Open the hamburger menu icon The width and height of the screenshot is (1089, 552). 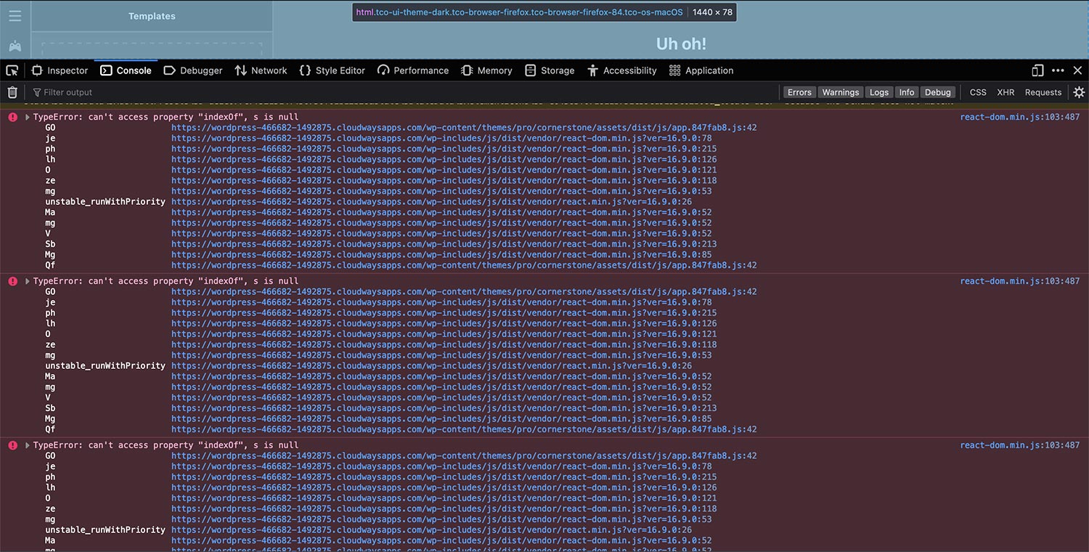[15, 16]
